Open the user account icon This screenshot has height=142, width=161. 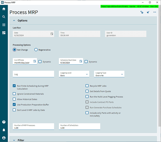click(4, 138)
